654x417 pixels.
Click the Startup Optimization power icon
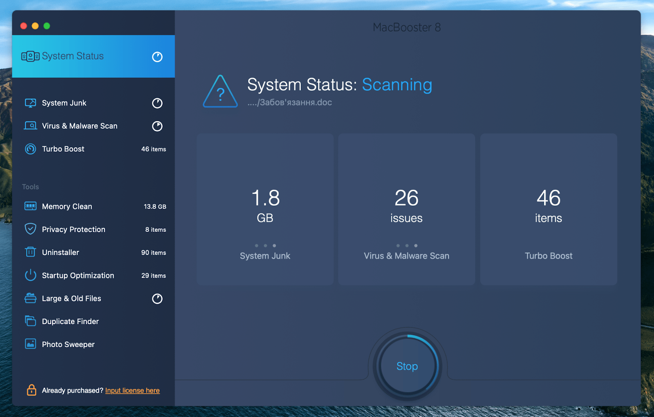[30, 275]
